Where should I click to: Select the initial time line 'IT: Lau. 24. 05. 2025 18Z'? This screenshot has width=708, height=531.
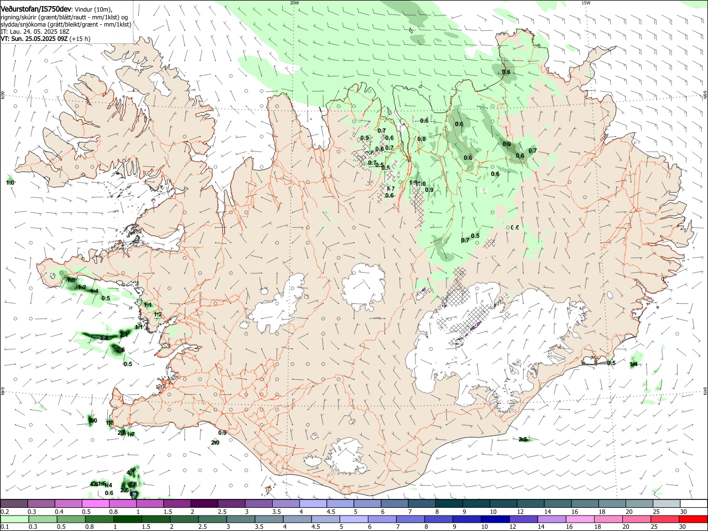35,32
